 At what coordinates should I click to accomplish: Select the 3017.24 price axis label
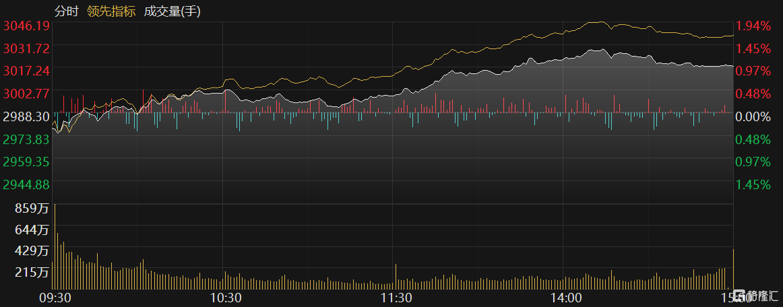[27, 71]
